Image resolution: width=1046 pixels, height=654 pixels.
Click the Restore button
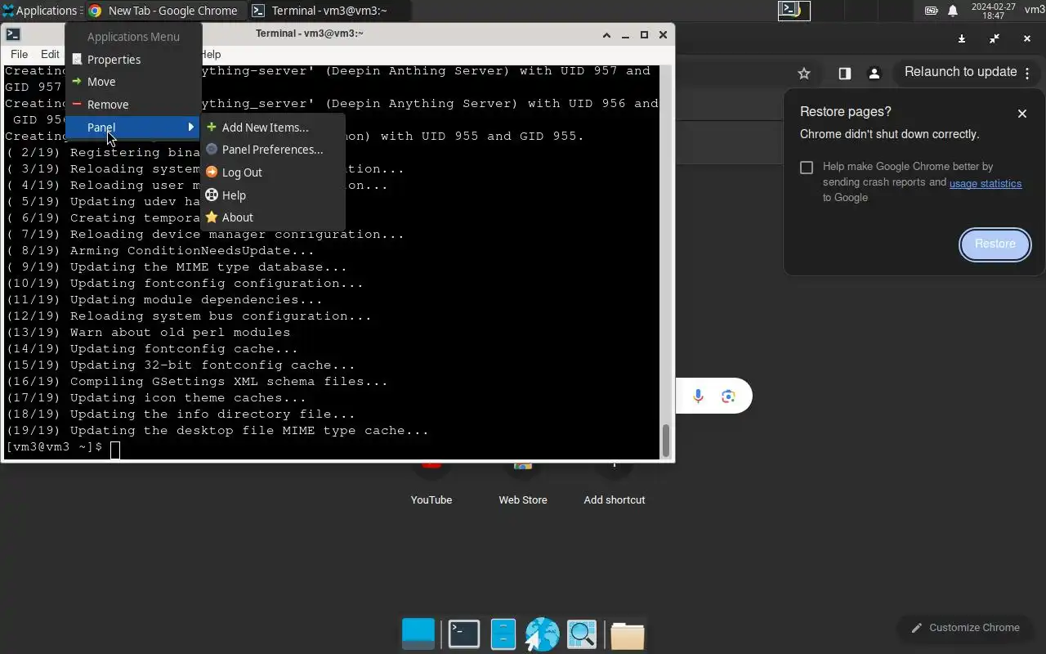995,244
